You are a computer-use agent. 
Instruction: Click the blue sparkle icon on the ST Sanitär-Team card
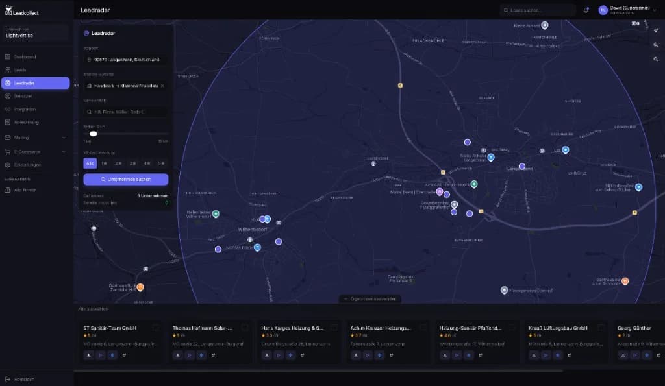(112, 355)
